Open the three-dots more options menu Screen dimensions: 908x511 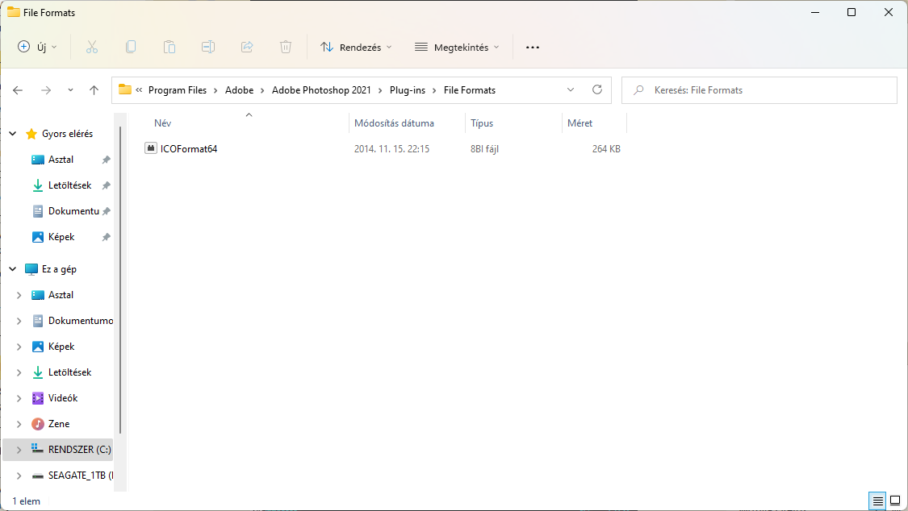pos(532,47)
